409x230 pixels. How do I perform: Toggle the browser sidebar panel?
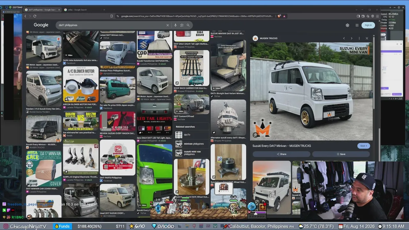(358, 16)
